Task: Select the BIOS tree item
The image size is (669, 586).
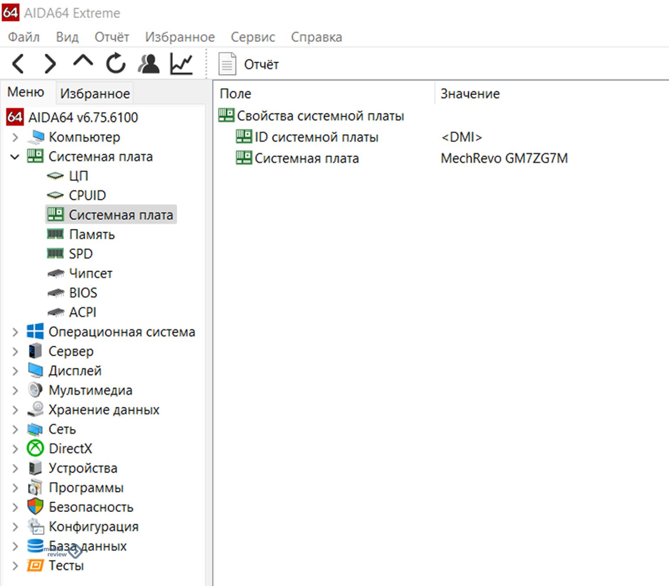Action: tap(83, 293)
